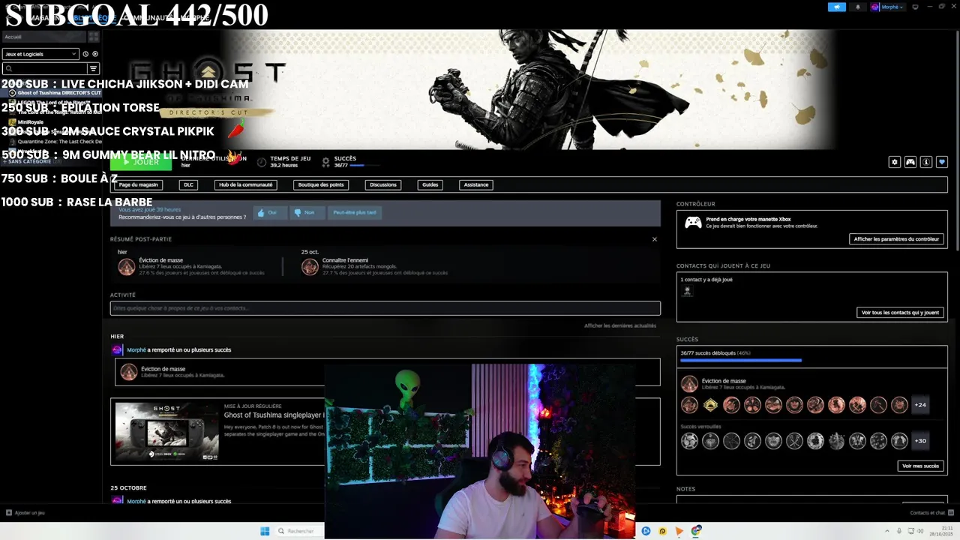Click the contact avatar who already played

687,291
